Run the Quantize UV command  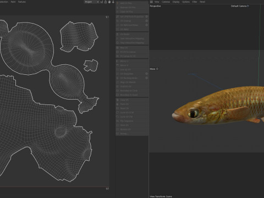pos(132,86)
